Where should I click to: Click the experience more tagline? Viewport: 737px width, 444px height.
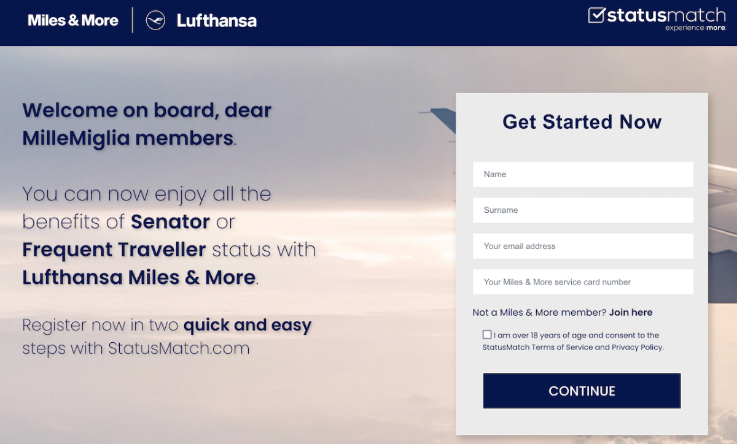click(695, 28)
